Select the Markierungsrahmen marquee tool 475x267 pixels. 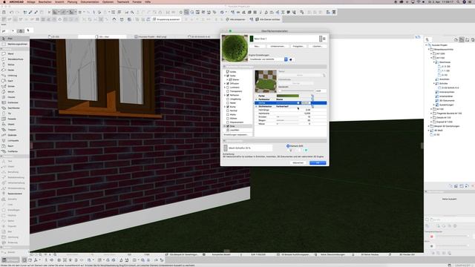coord(14,44)
